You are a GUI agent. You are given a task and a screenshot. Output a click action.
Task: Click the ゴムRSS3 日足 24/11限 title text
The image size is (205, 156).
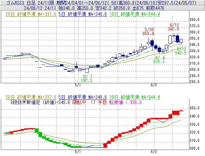coord(30,3)
